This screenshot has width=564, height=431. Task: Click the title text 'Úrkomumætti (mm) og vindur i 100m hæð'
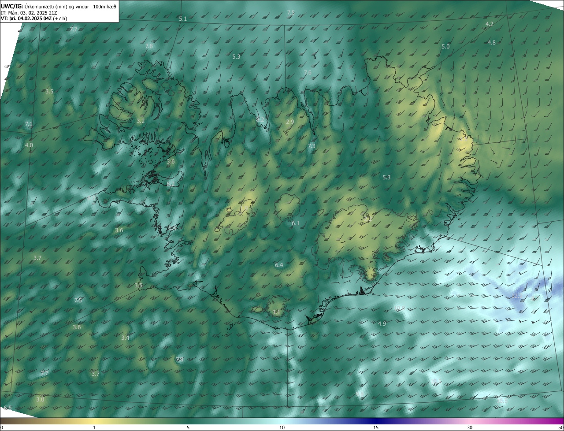[70, 6]
